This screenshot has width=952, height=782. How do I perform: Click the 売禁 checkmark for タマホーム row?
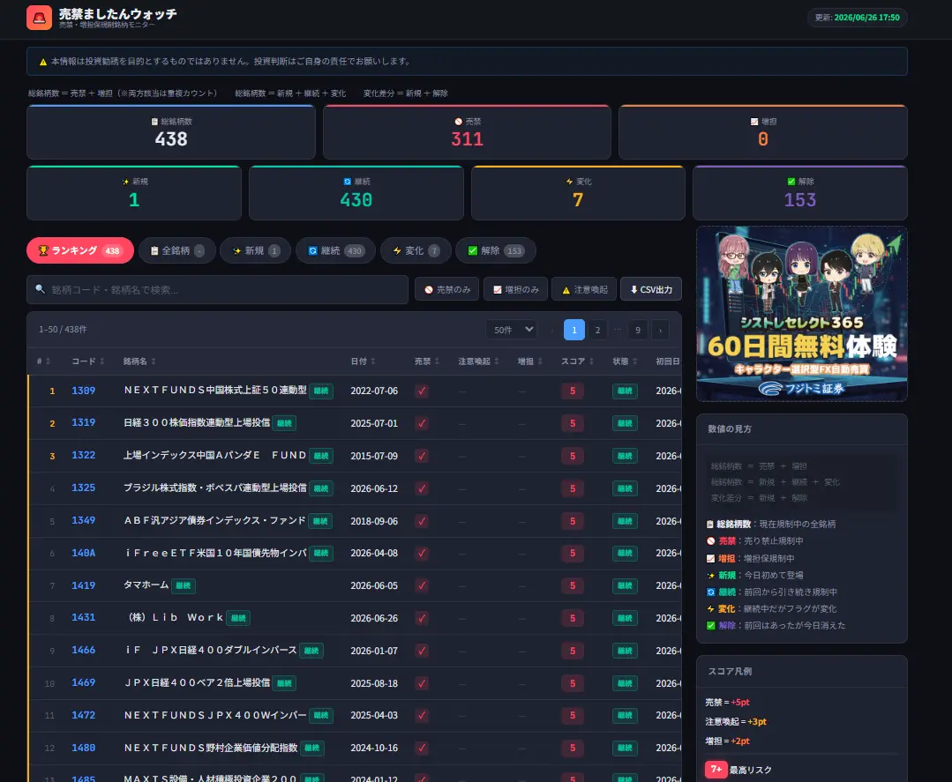click(422, 585)
